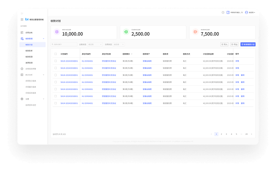Viewport: 276px width, 171px height.
Task: Click the sort icon in the 回款期次 column header
Action: [x=132, y=54]
